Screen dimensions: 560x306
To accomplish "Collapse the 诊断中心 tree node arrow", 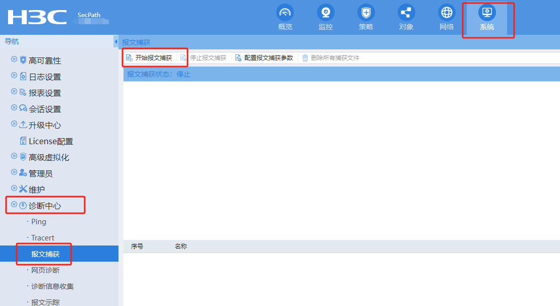I will 14,205.
